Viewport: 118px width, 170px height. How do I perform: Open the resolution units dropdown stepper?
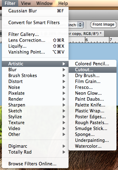click(x=80, y=25)
